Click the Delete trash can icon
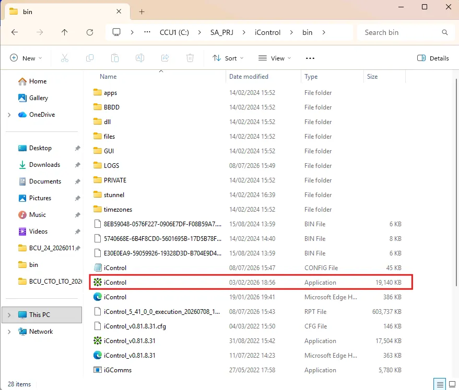 pos(190,58)
